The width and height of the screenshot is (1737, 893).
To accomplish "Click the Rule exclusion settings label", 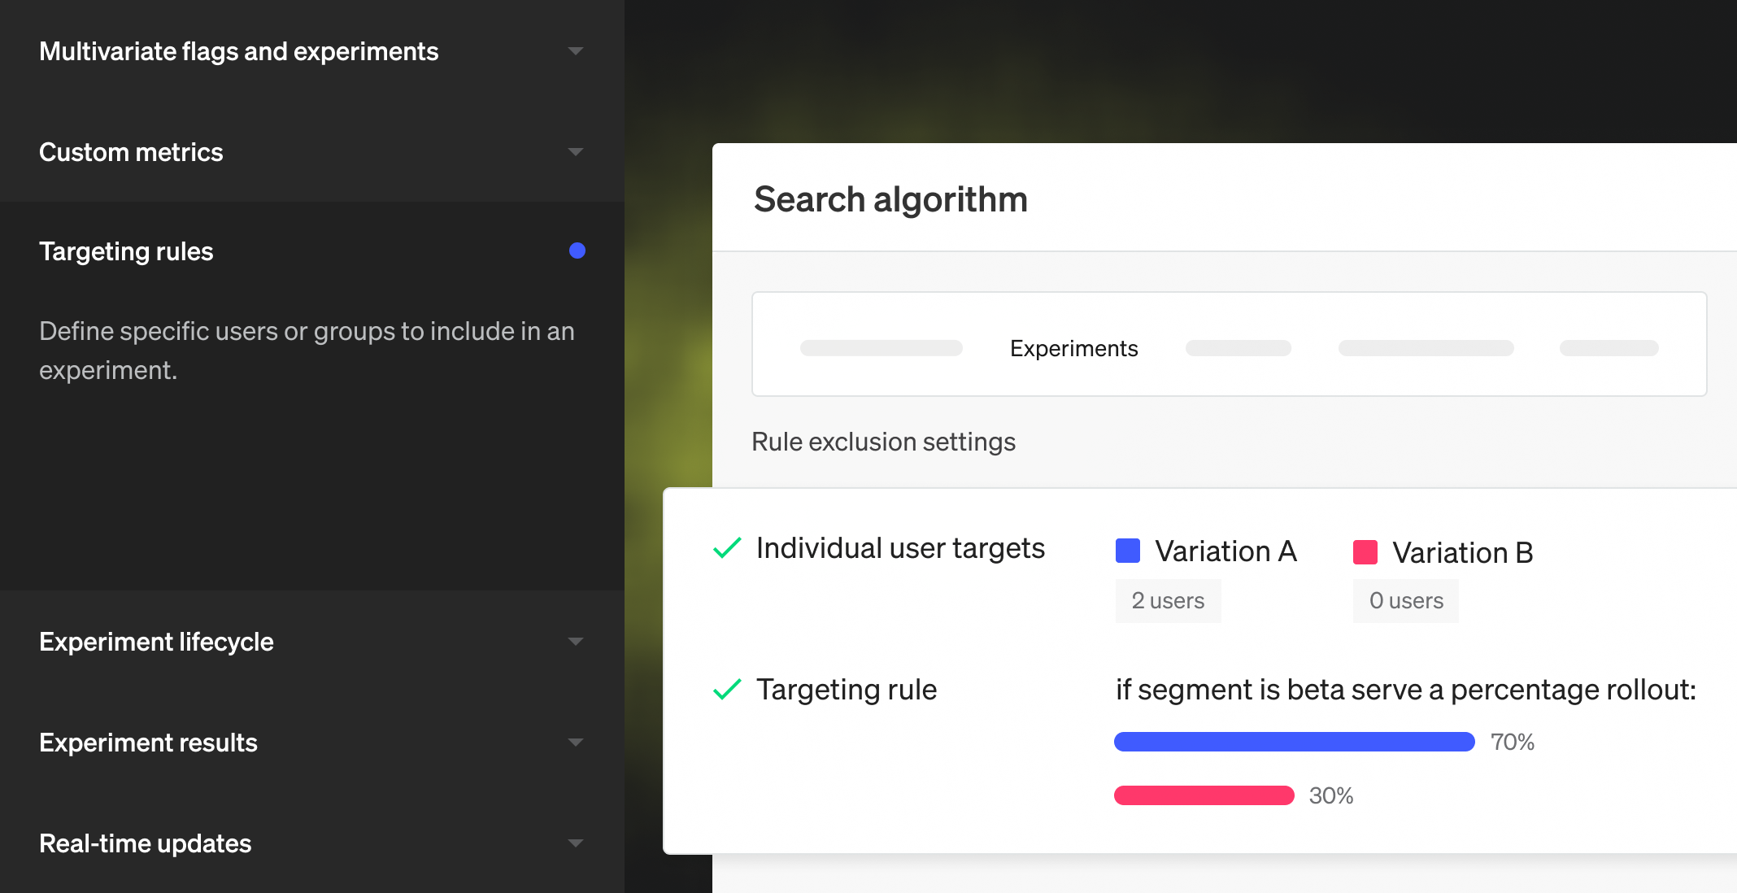I will click(883, 442).
